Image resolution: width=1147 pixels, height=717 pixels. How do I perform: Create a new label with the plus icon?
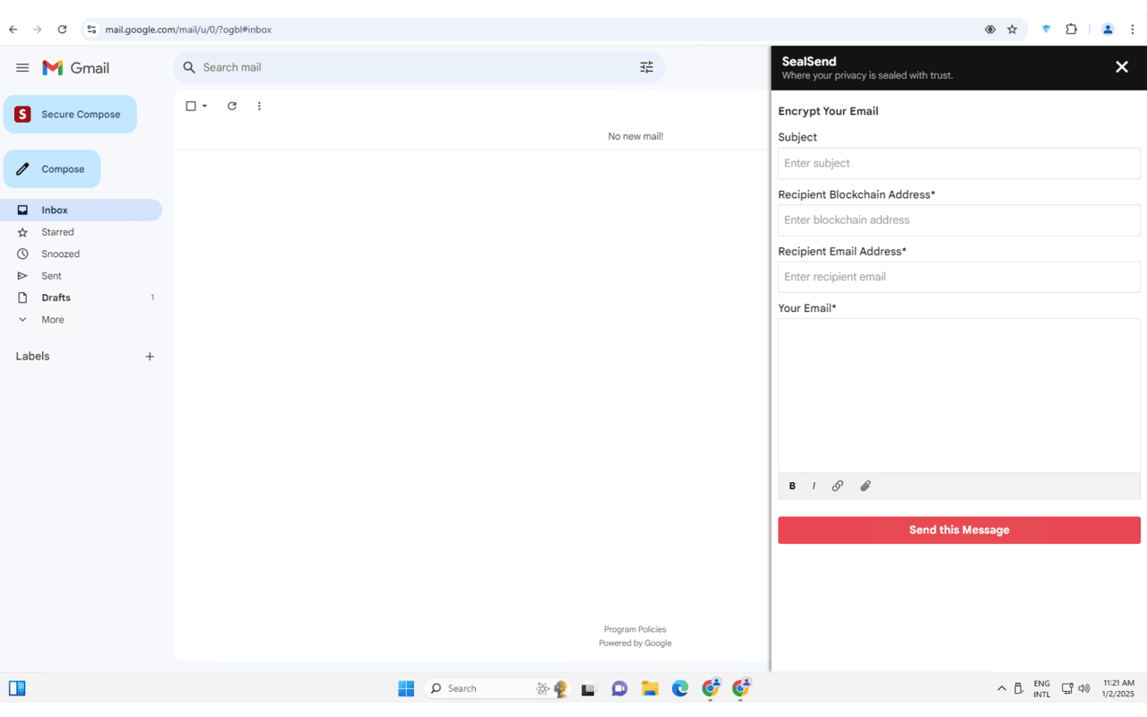point(150,356)
